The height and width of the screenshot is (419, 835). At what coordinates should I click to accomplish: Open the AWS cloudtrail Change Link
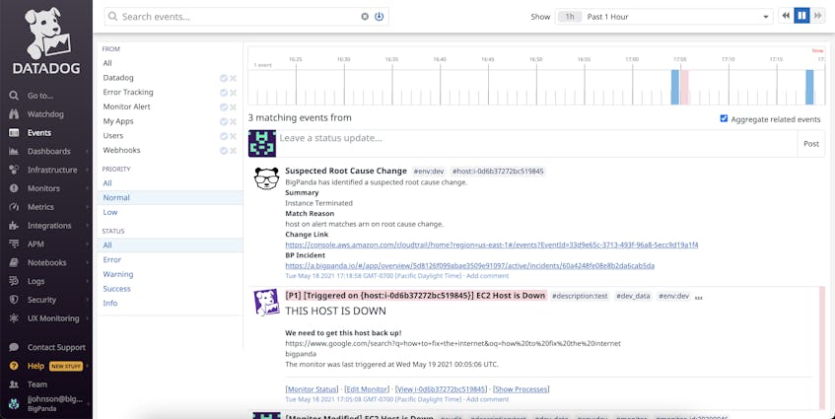492,244
